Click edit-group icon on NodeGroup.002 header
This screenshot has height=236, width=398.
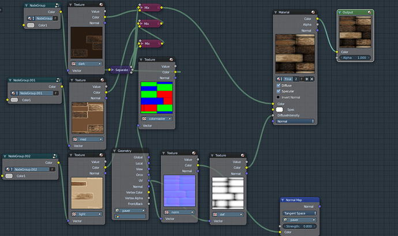55,156
